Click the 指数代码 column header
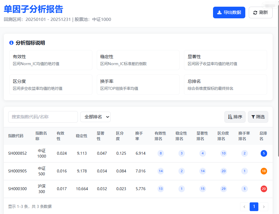Screen dimensions: 279x214 coord(15,135)
